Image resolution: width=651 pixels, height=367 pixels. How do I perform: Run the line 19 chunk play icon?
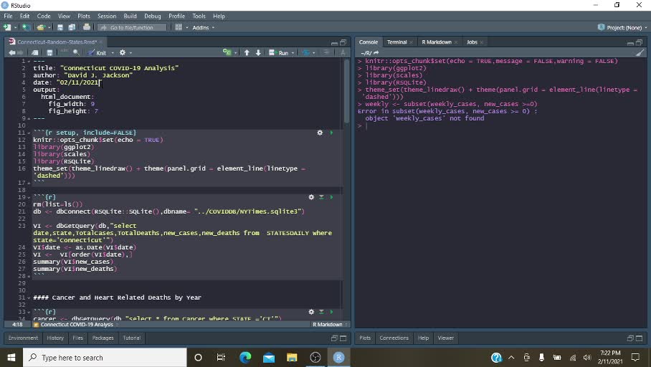pos(331,197)
